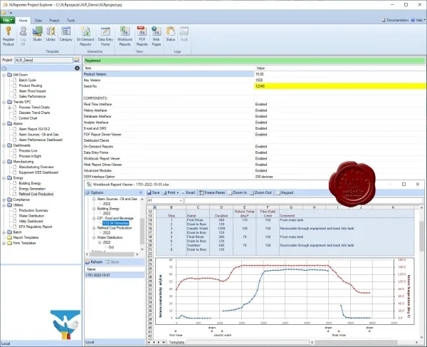This screenshot has height=347, width=427.
Task: Select Batch Cycle tree item
Action: coord(28,80)
